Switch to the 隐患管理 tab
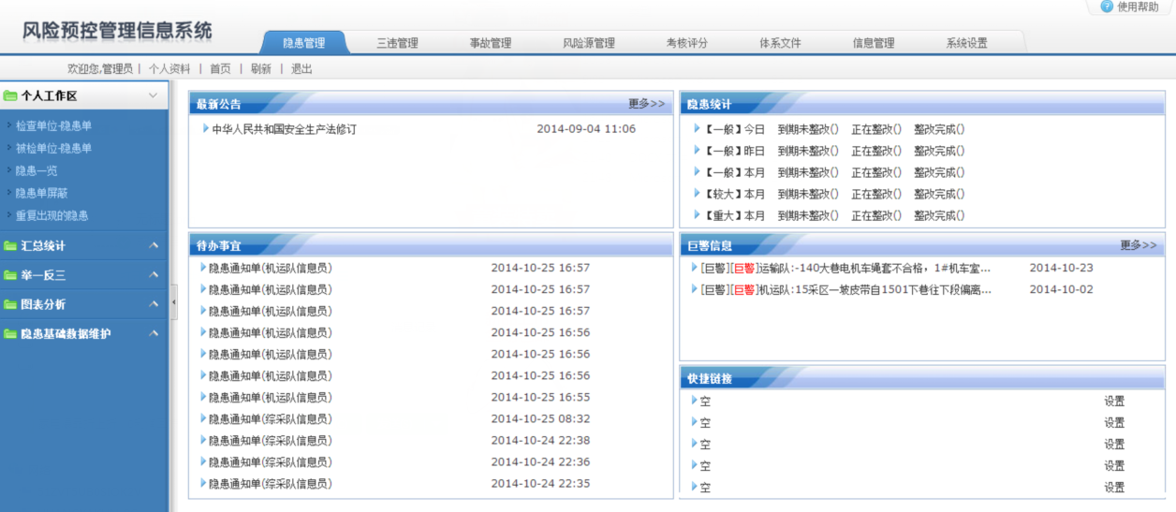The width and height of the screenshot is (1176, 512). coord(303,43)
